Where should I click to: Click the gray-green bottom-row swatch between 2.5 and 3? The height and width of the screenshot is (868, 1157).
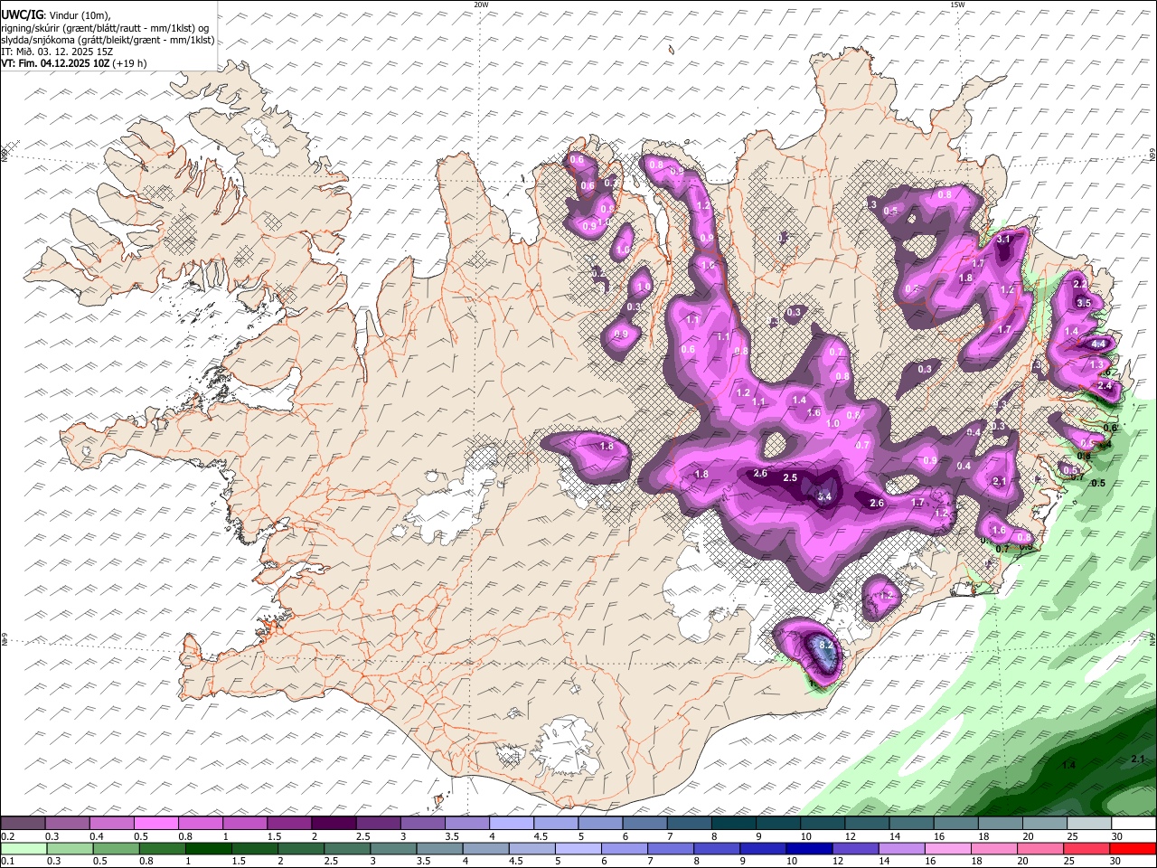coord(346,848)
